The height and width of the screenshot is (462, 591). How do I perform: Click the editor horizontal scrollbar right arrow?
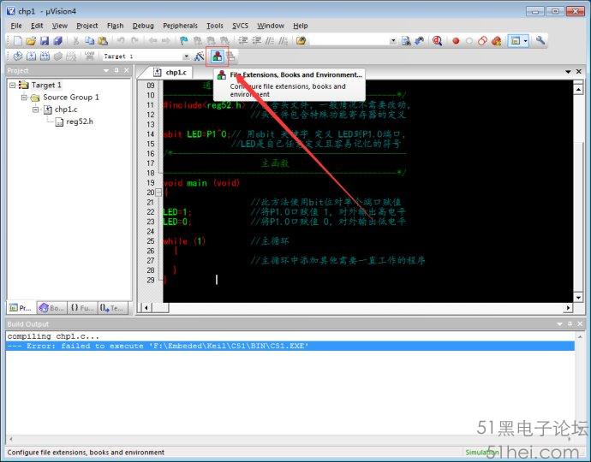click(568, 308)
